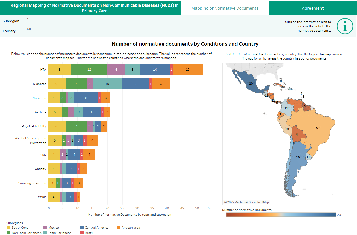Select the Mexico purple legend swatch
The width and height of the screenshot is (357, 235).
click(45, 227)
